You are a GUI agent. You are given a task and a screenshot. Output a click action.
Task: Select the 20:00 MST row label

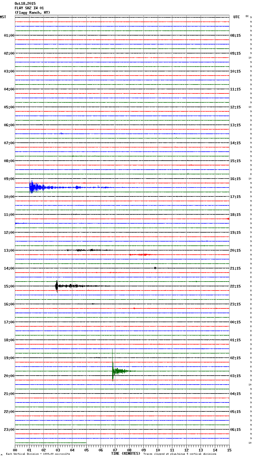(x=9, y=376)
